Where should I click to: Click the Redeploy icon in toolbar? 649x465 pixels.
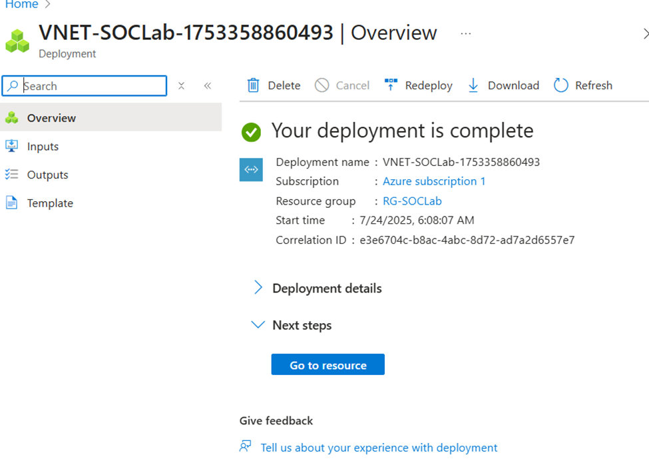coord(391,85)
